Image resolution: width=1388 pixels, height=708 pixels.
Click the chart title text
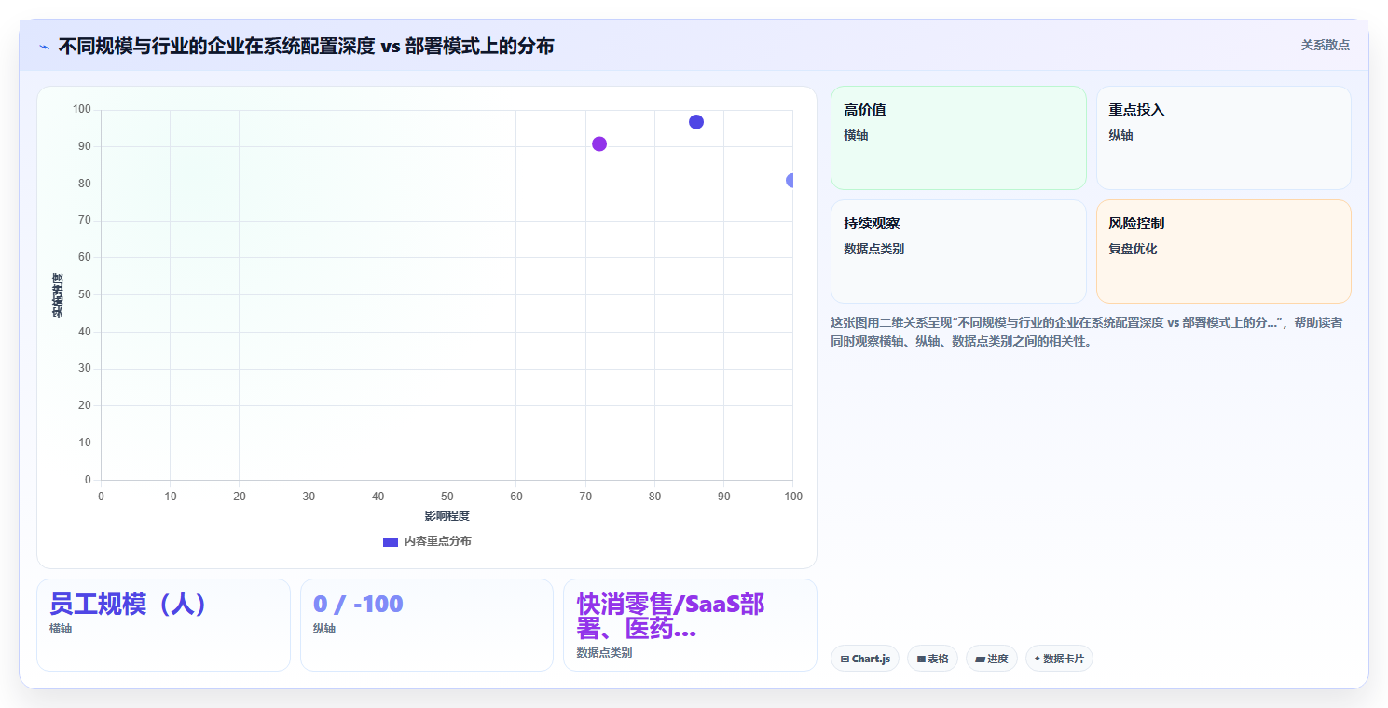[306, 46]
